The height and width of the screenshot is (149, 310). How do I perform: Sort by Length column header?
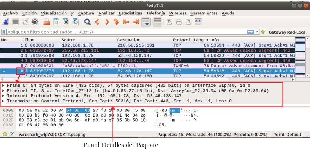pyautogui.click(x=201, y=40)
